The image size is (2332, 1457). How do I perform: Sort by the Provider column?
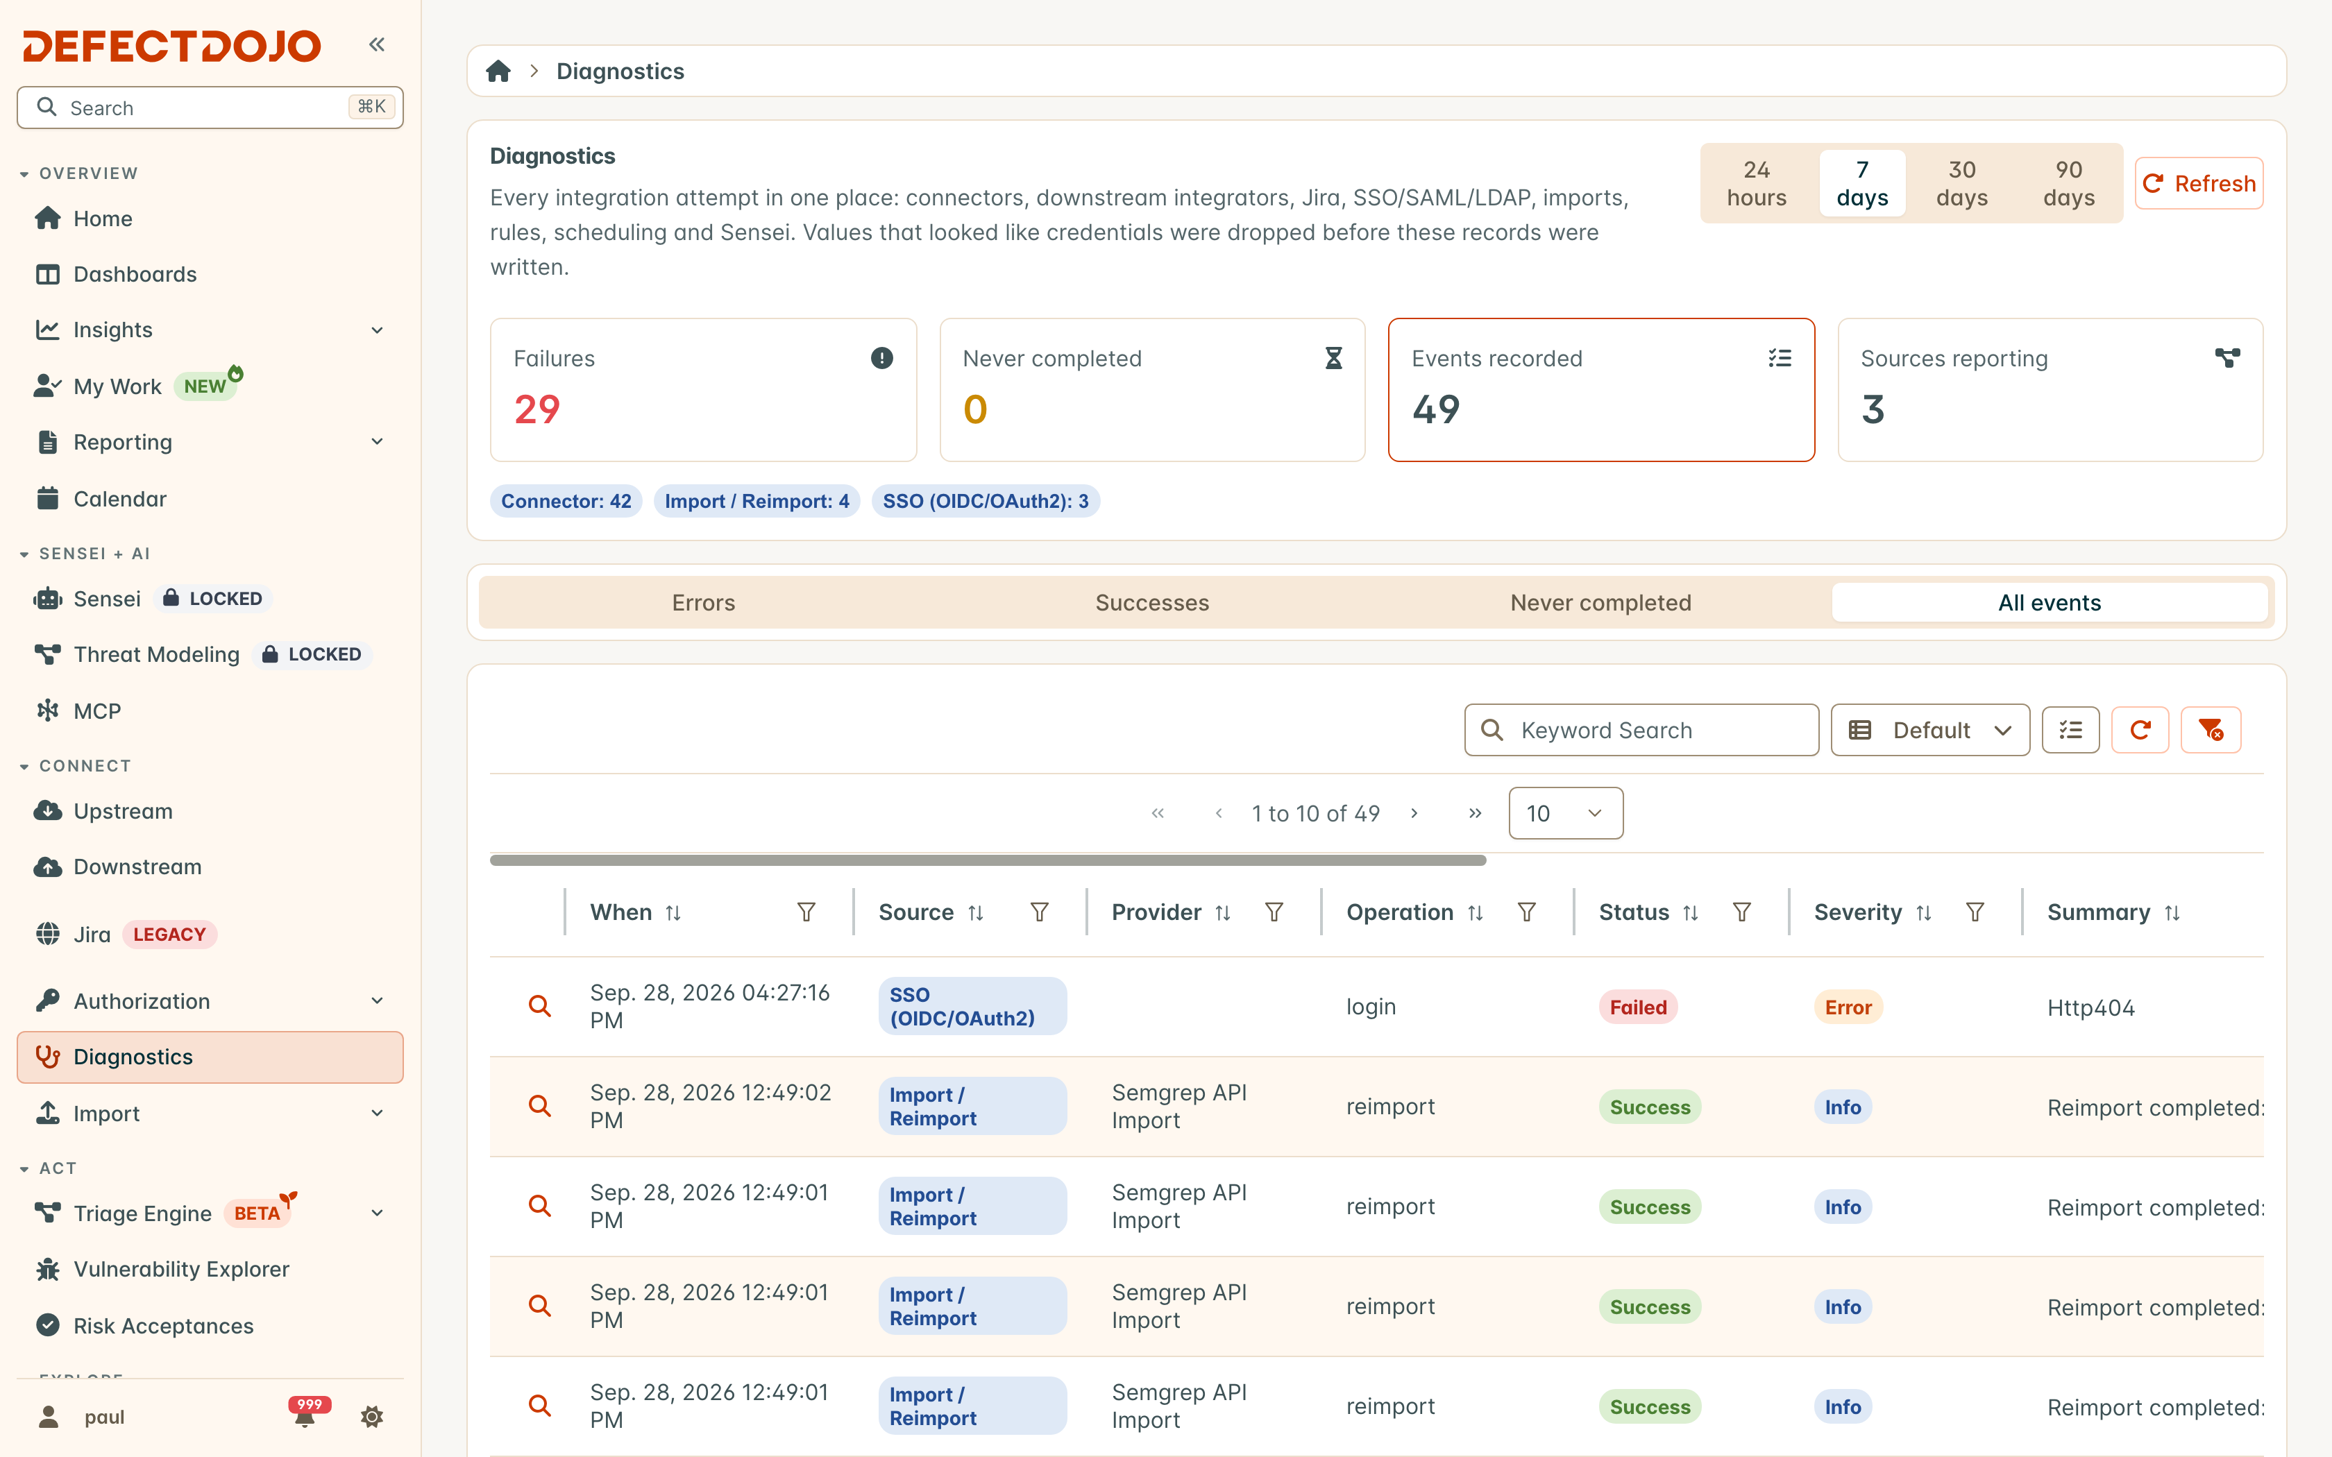tap(1223, 912)
